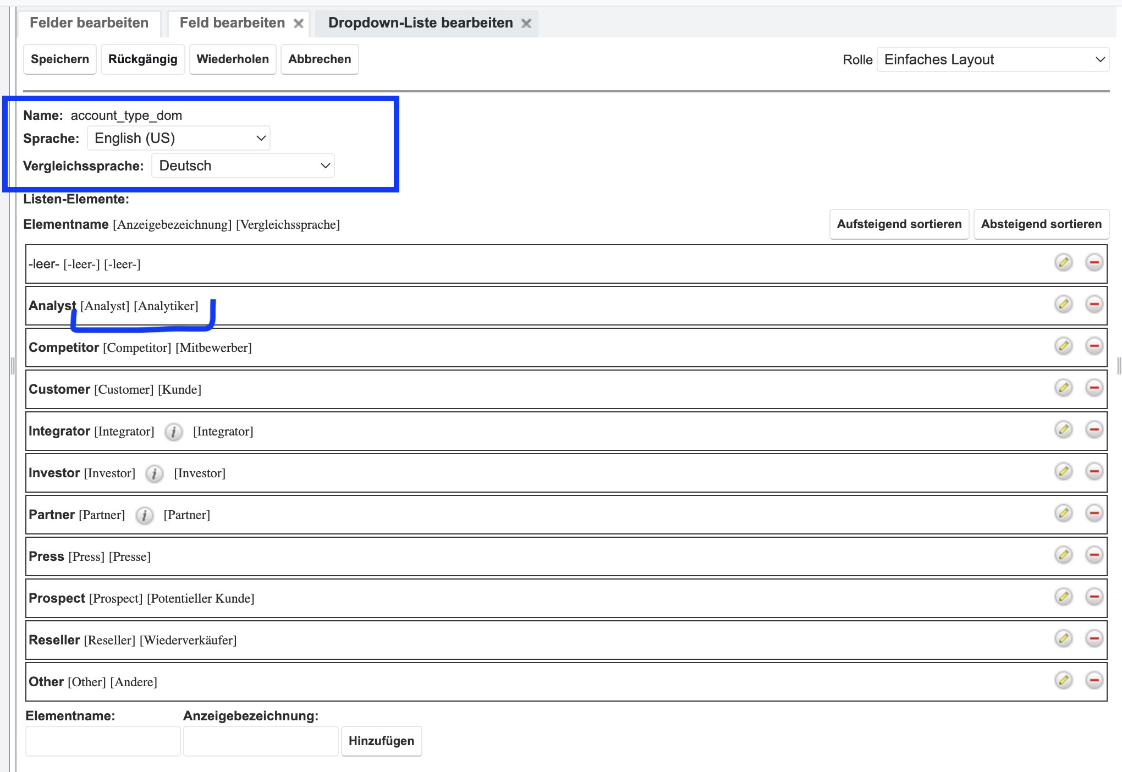The width and height of the screenshot is (1122, 772).
Task: Edit the Analyst list item pencil icon
Action: point(1063,304)
